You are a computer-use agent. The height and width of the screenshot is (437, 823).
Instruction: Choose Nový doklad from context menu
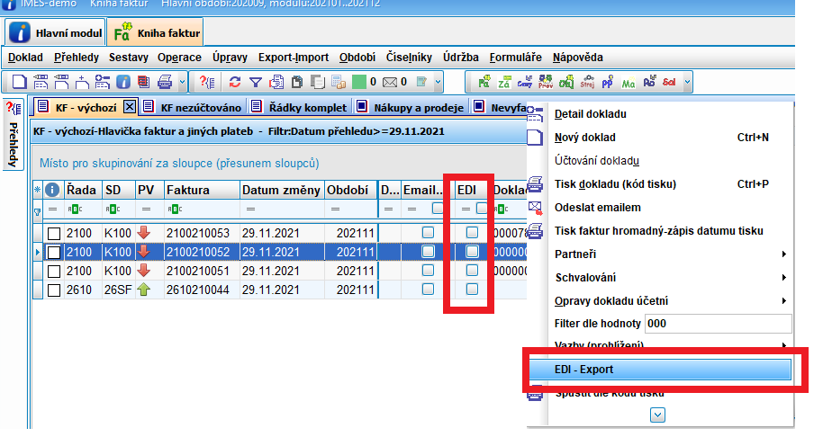584,138
